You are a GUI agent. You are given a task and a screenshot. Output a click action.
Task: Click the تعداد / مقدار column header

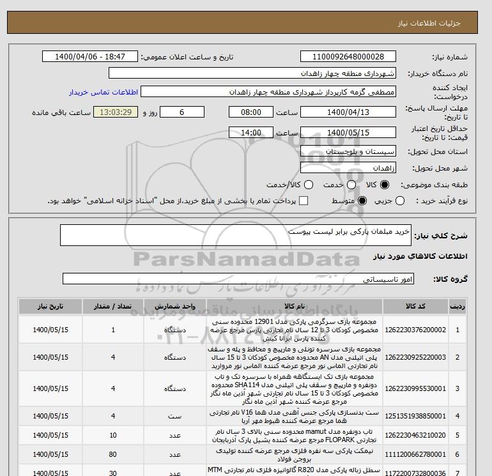(113, 307)
